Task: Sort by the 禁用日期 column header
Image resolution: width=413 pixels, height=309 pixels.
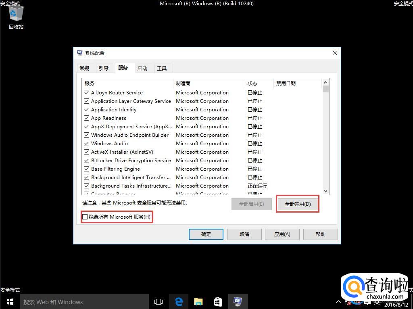Action: tap(298, 83)
